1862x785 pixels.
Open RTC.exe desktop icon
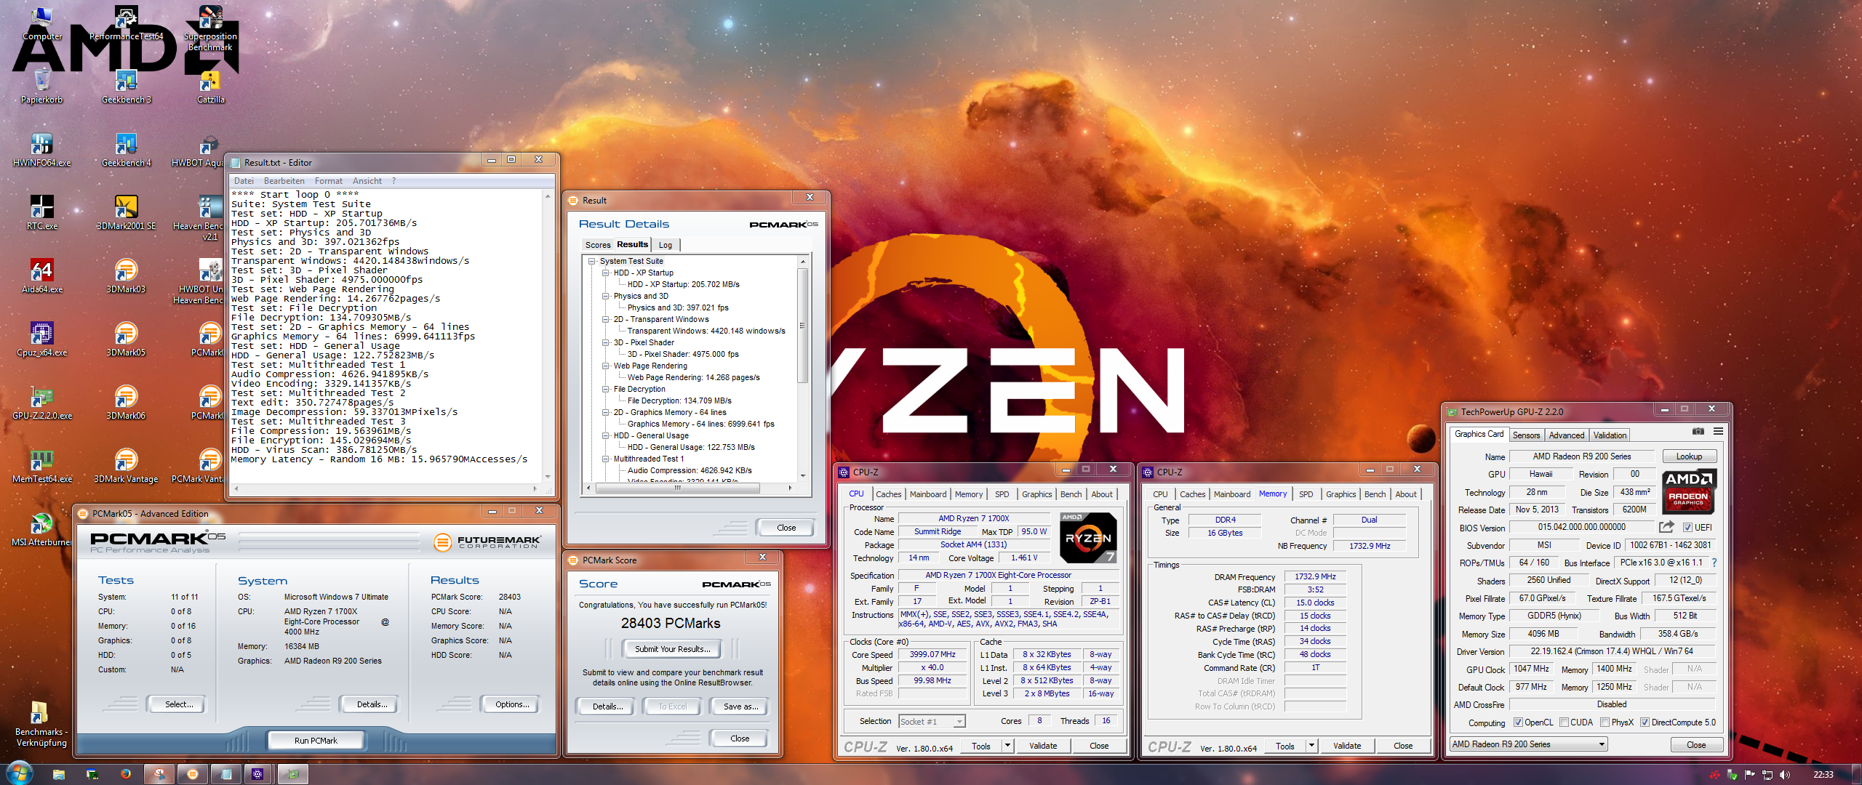(x=41, y=214)
